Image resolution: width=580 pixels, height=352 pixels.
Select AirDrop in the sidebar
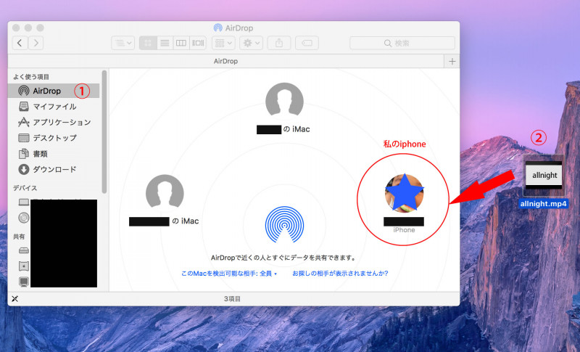click(54, 91)
